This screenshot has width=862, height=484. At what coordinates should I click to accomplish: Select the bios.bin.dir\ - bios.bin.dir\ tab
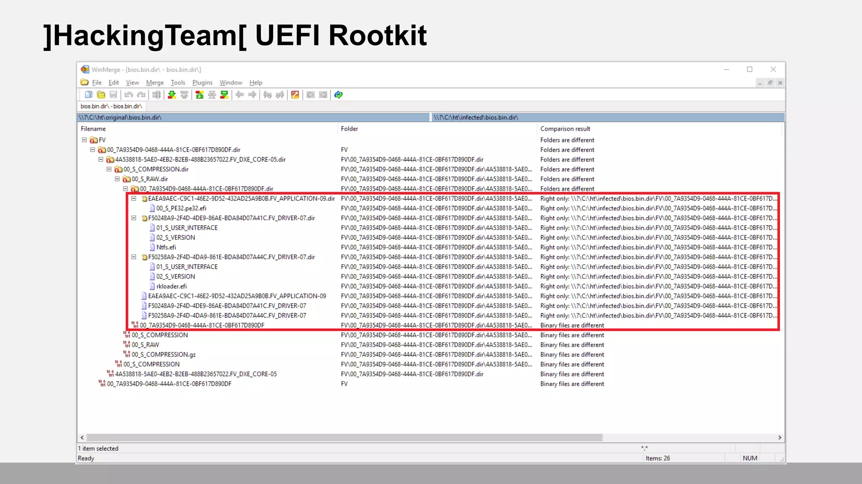pyautogui.click(x=112, y=106)
